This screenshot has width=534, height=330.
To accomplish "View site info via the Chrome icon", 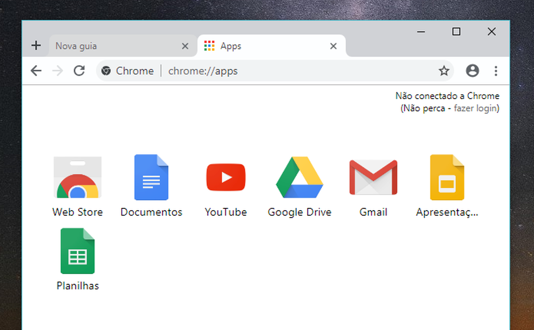I will pyautogui.click(x=106, y=71).
